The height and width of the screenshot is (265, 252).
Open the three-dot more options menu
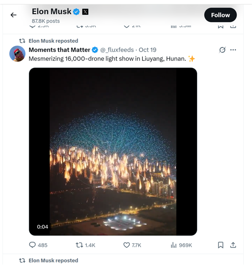(x=233, y=50)
